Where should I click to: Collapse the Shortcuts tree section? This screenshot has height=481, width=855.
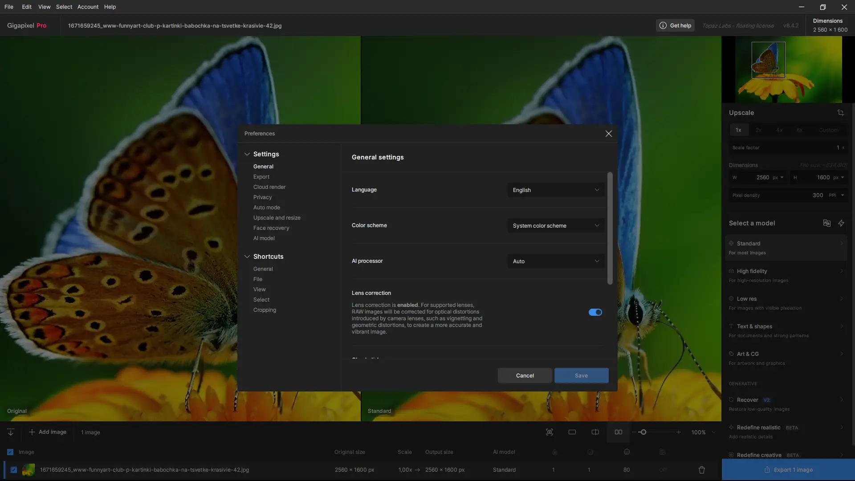click(x=247, y=257)
